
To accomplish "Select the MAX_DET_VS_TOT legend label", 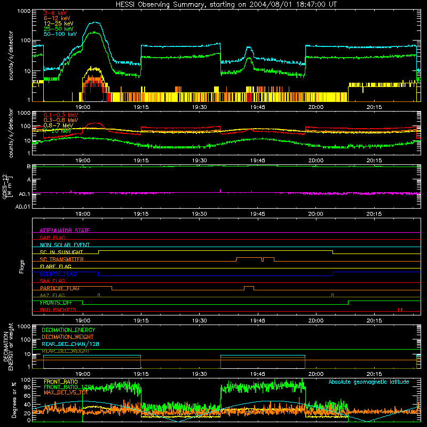I will (66, 392).
